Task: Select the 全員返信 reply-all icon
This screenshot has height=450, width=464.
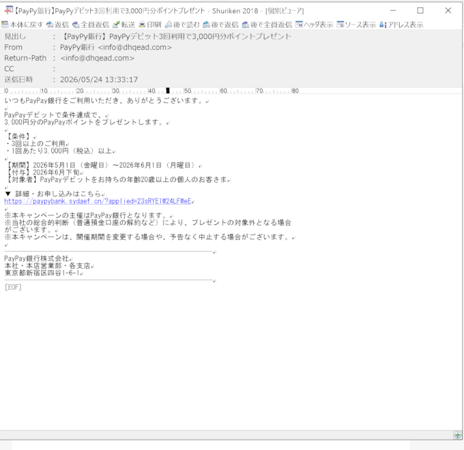Action: pos(91,25)
